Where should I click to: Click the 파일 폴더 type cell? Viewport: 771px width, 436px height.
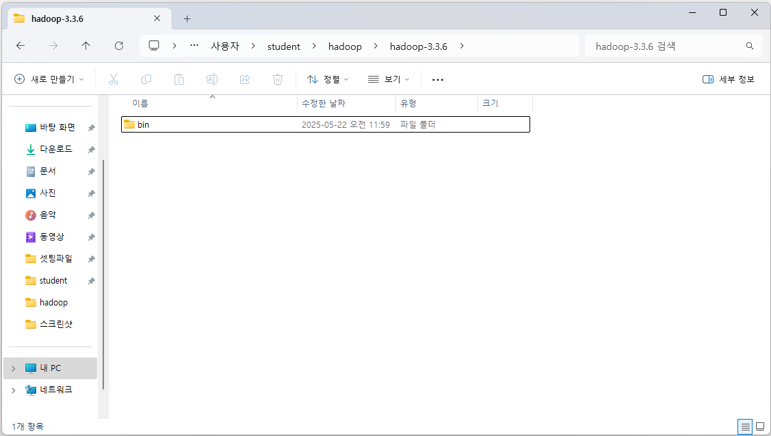click(417, 124)
